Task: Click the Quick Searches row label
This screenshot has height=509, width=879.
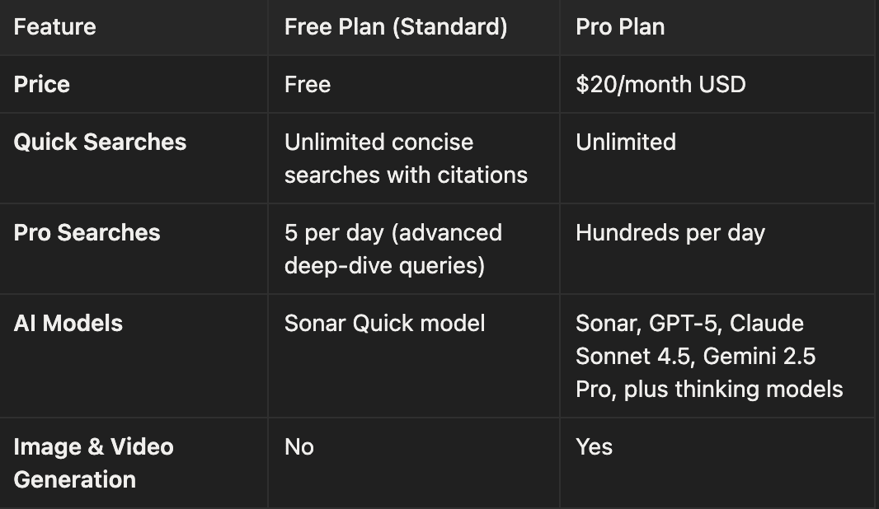Action: click(100, 142)
